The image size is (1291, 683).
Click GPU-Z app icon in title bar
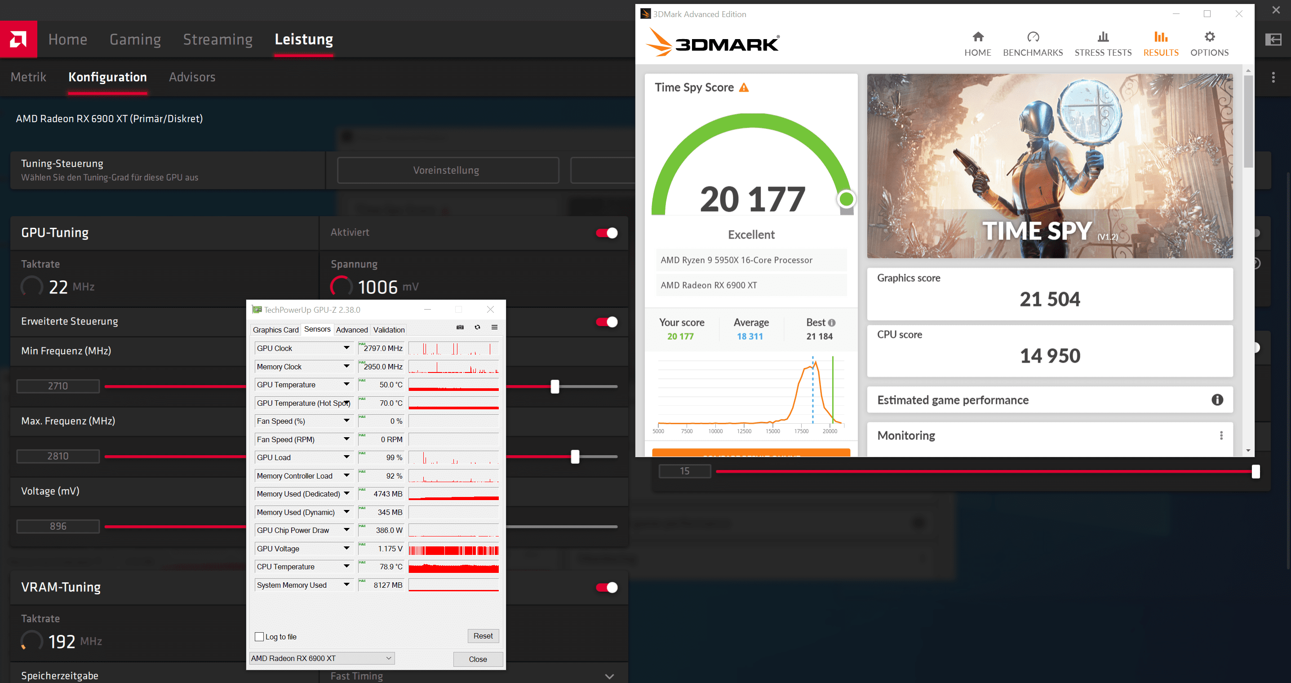coord(257,310)
